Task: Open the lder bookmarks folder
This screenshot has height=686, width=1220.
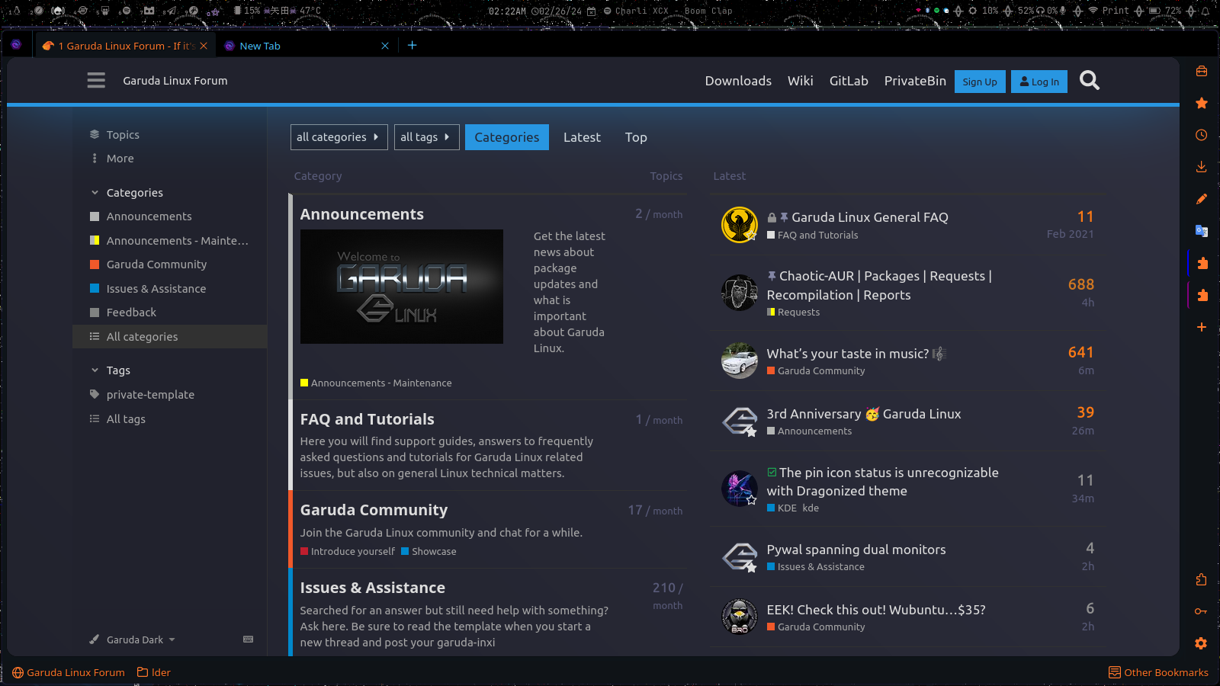Action: click(154, 672)
